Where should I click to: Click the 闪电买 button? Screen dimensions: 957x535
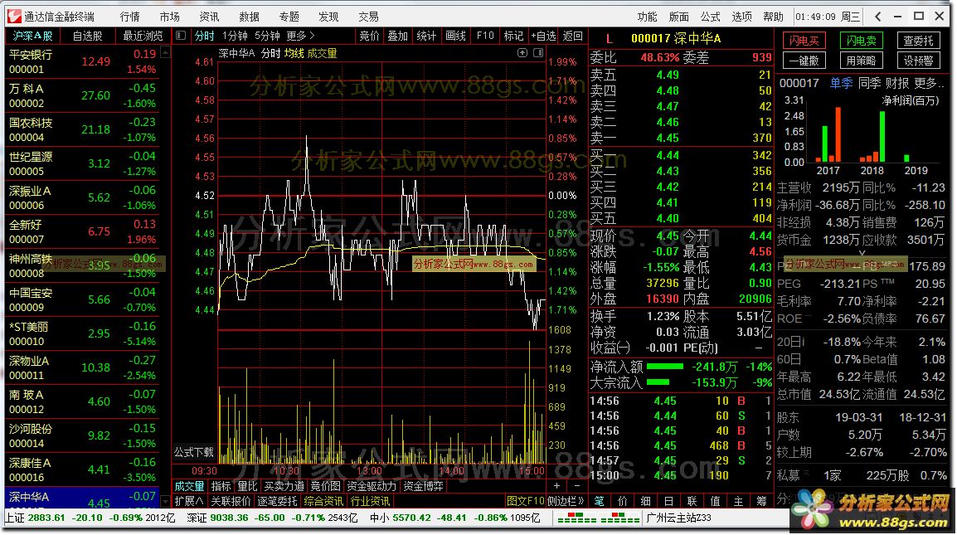(804, 41)
